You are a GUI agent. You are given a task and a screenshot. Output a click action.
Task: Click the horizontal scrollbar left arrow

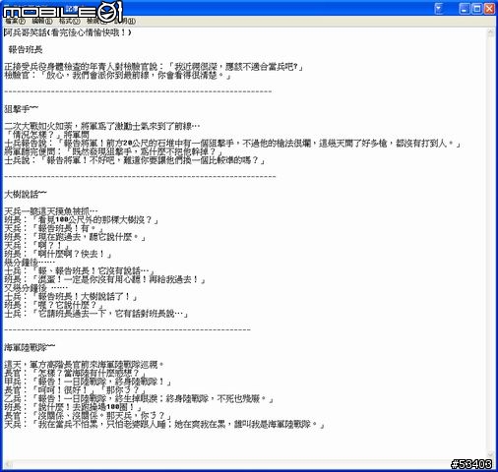8,463
